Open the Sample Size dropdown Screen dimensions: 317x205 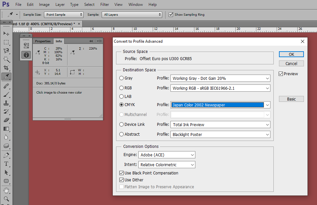pyautogui.click(x=64, y=15)
